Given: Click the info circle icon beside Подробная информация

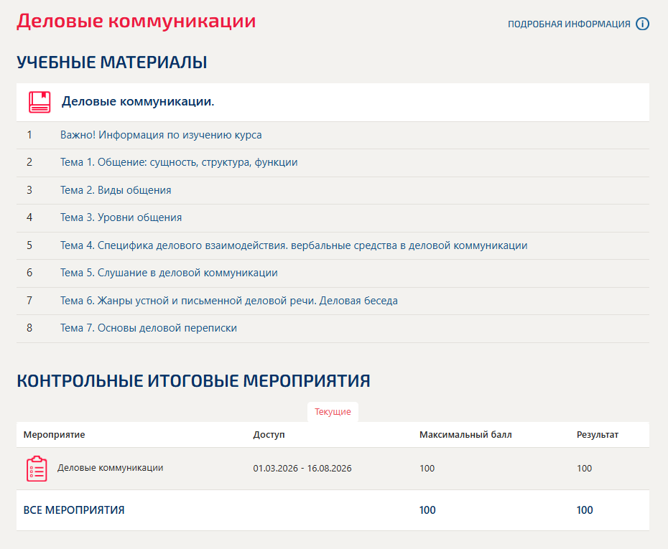Looking at the screenshot, I should coord(642,24).
